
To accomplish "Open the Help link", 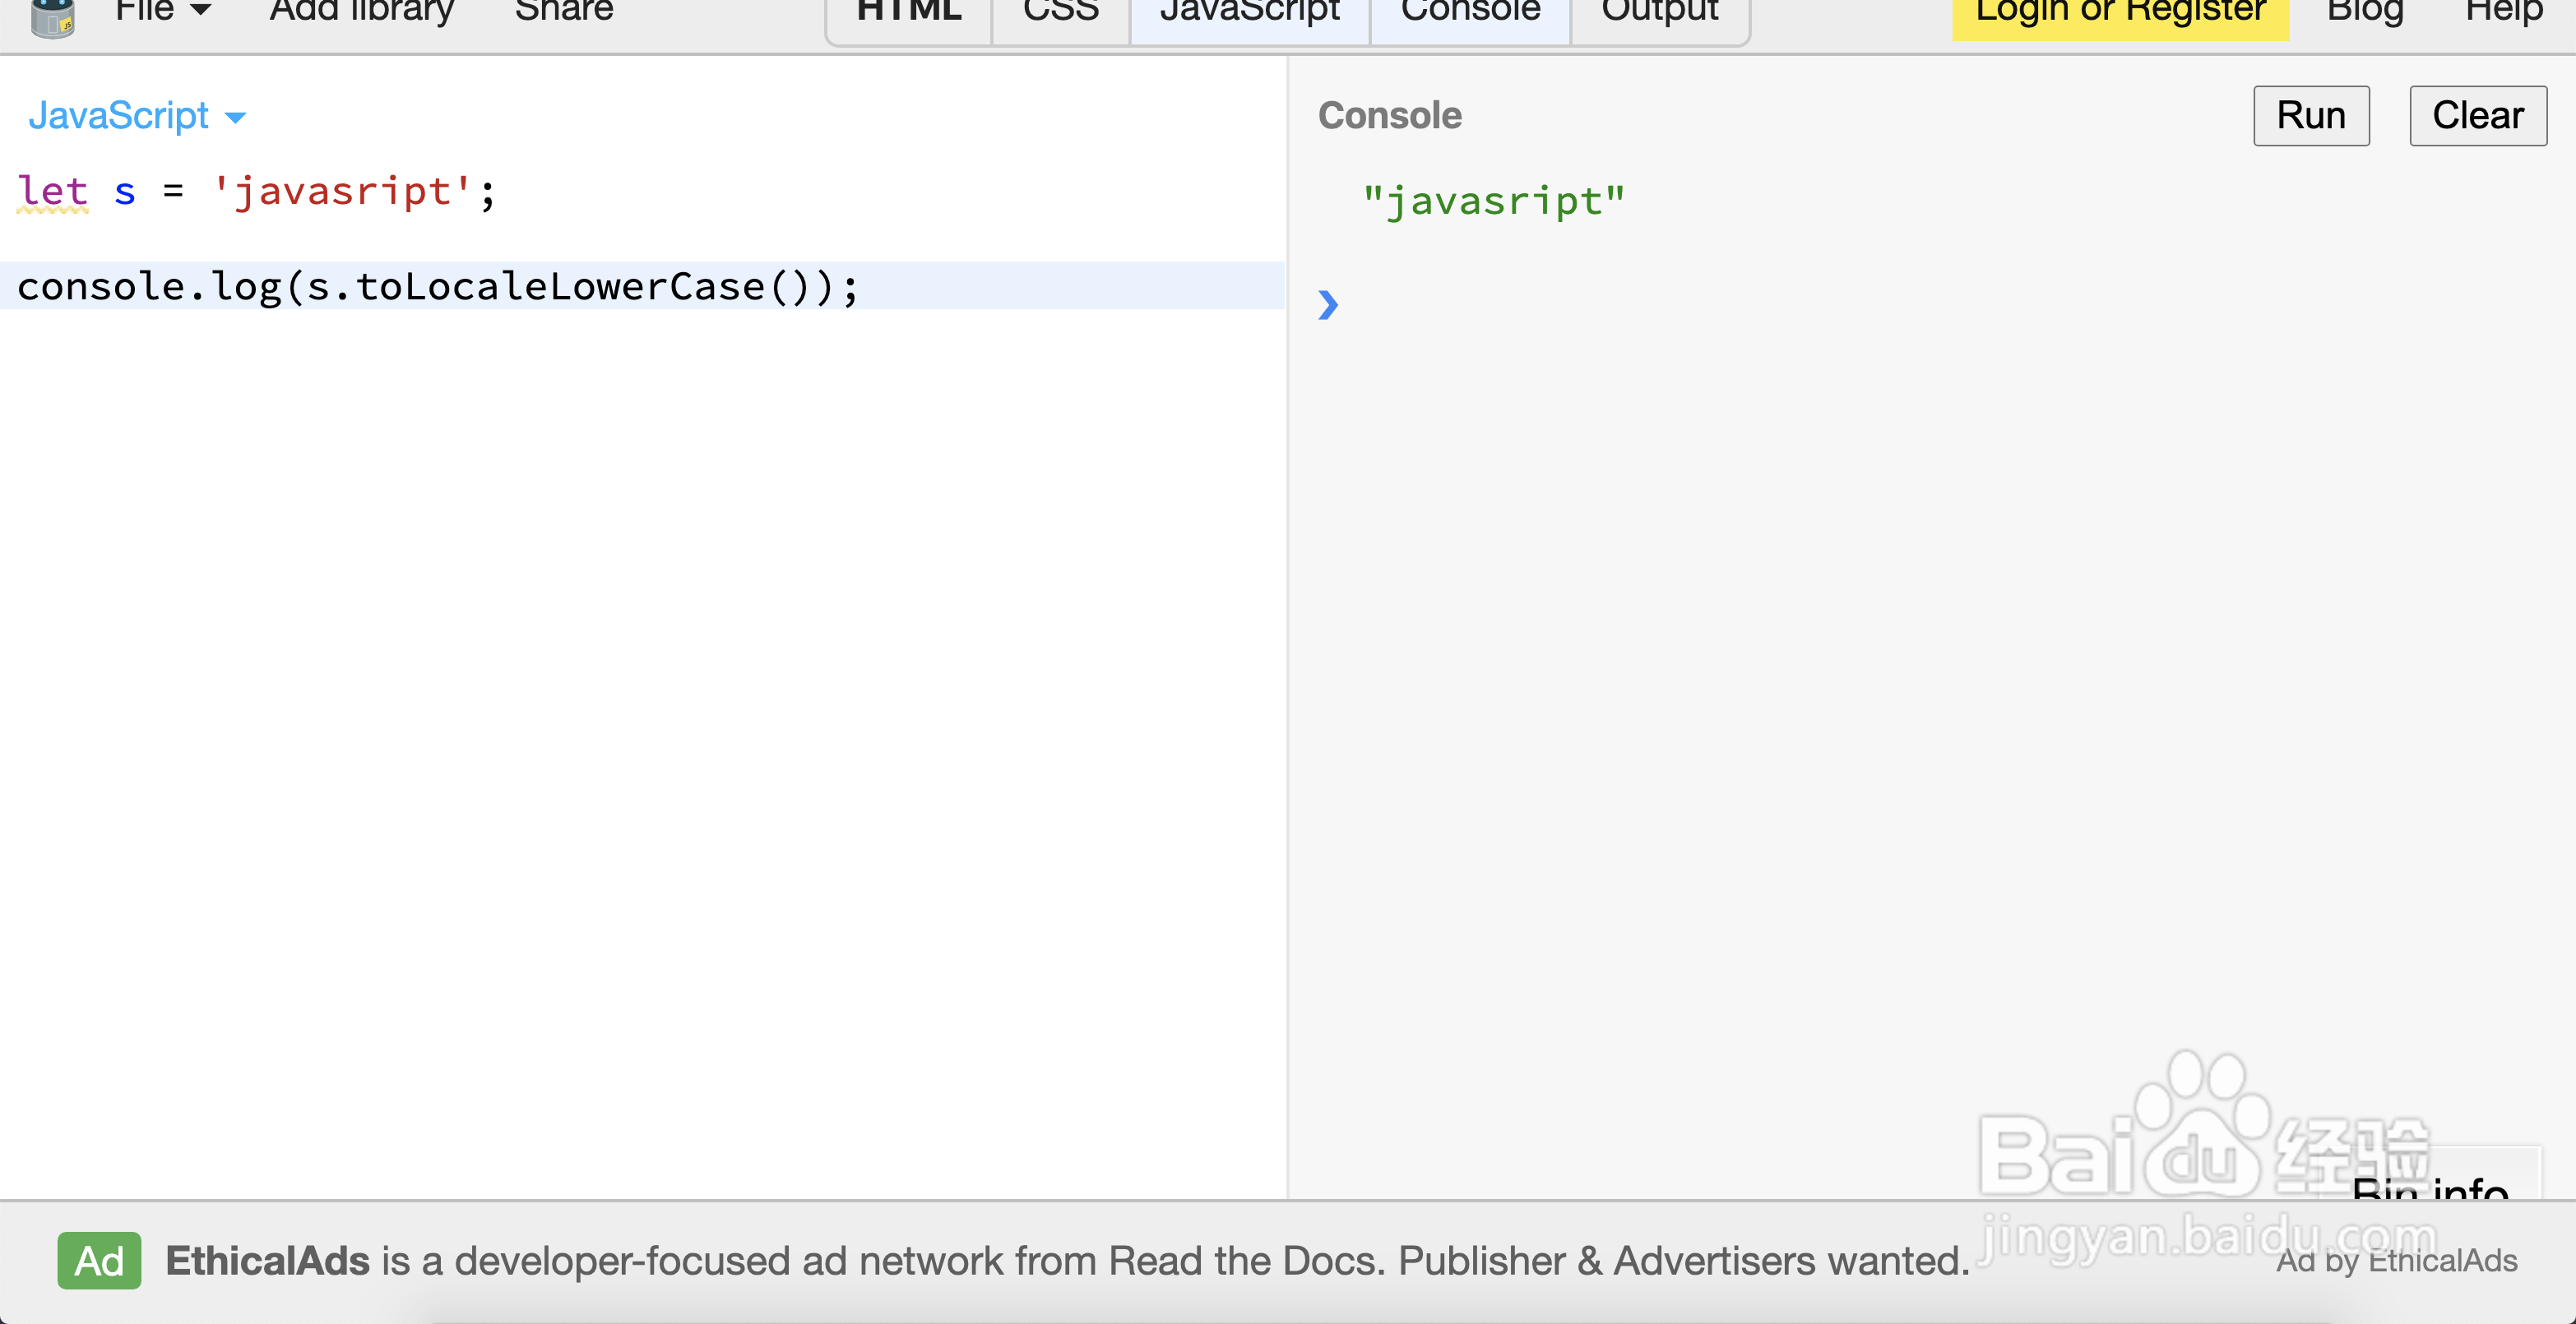I will [2504, 12].
